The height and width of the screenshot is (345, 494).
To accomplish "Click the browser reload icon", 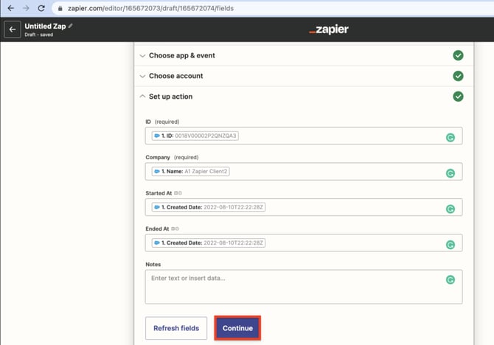I will (x=44, y=8).
